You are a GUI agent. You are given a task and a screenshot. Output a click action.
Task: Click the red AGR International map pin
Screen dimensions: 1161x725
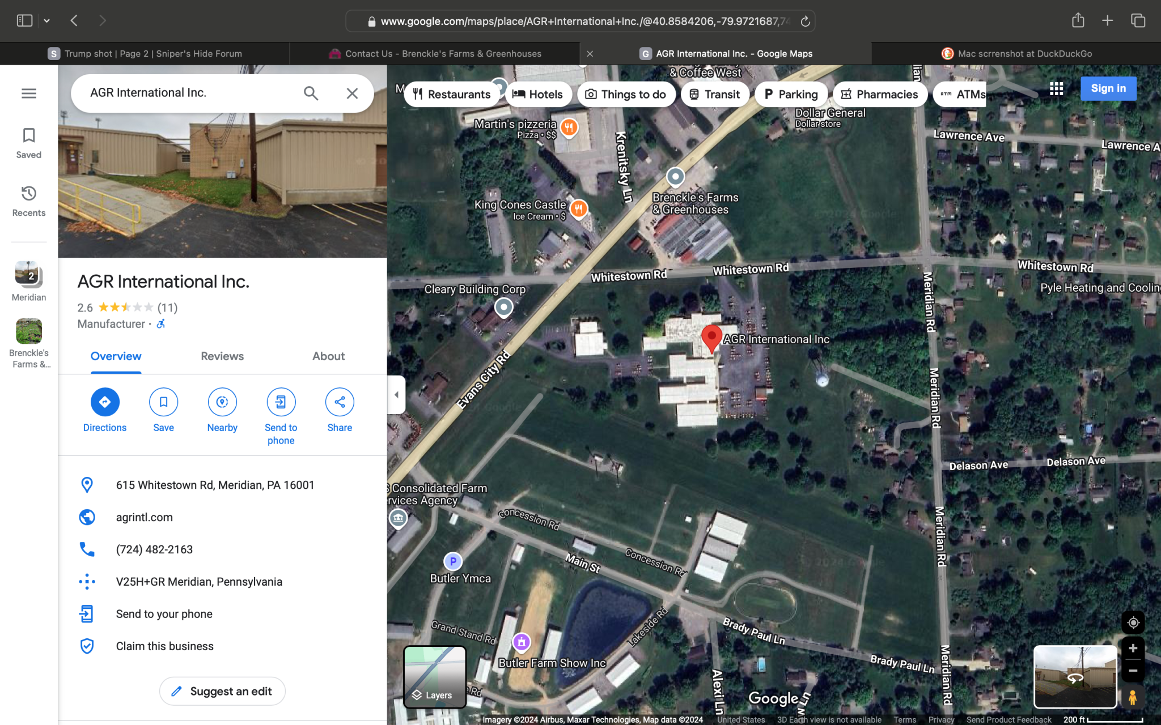coord(711,339)
